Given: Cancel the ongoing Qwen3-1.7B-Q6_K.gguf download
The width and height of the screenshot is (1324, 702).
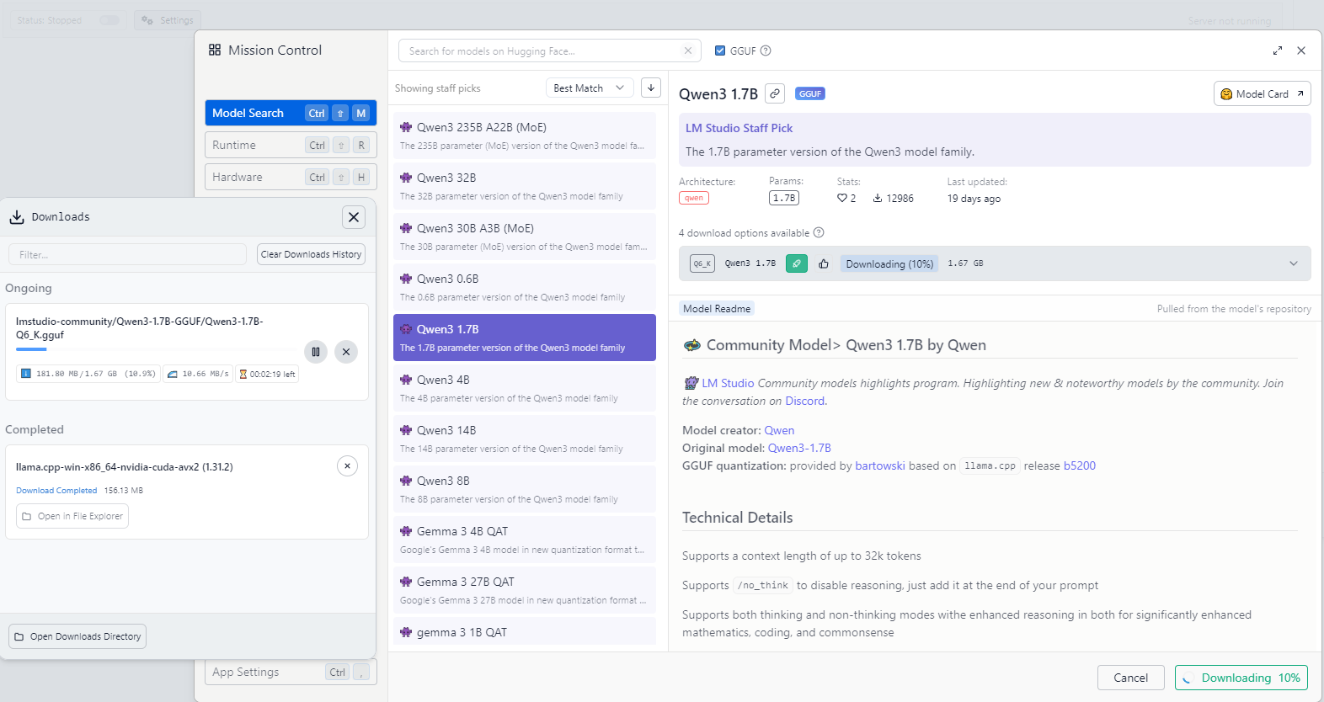Looking at the screenshot, I should 346,352.
